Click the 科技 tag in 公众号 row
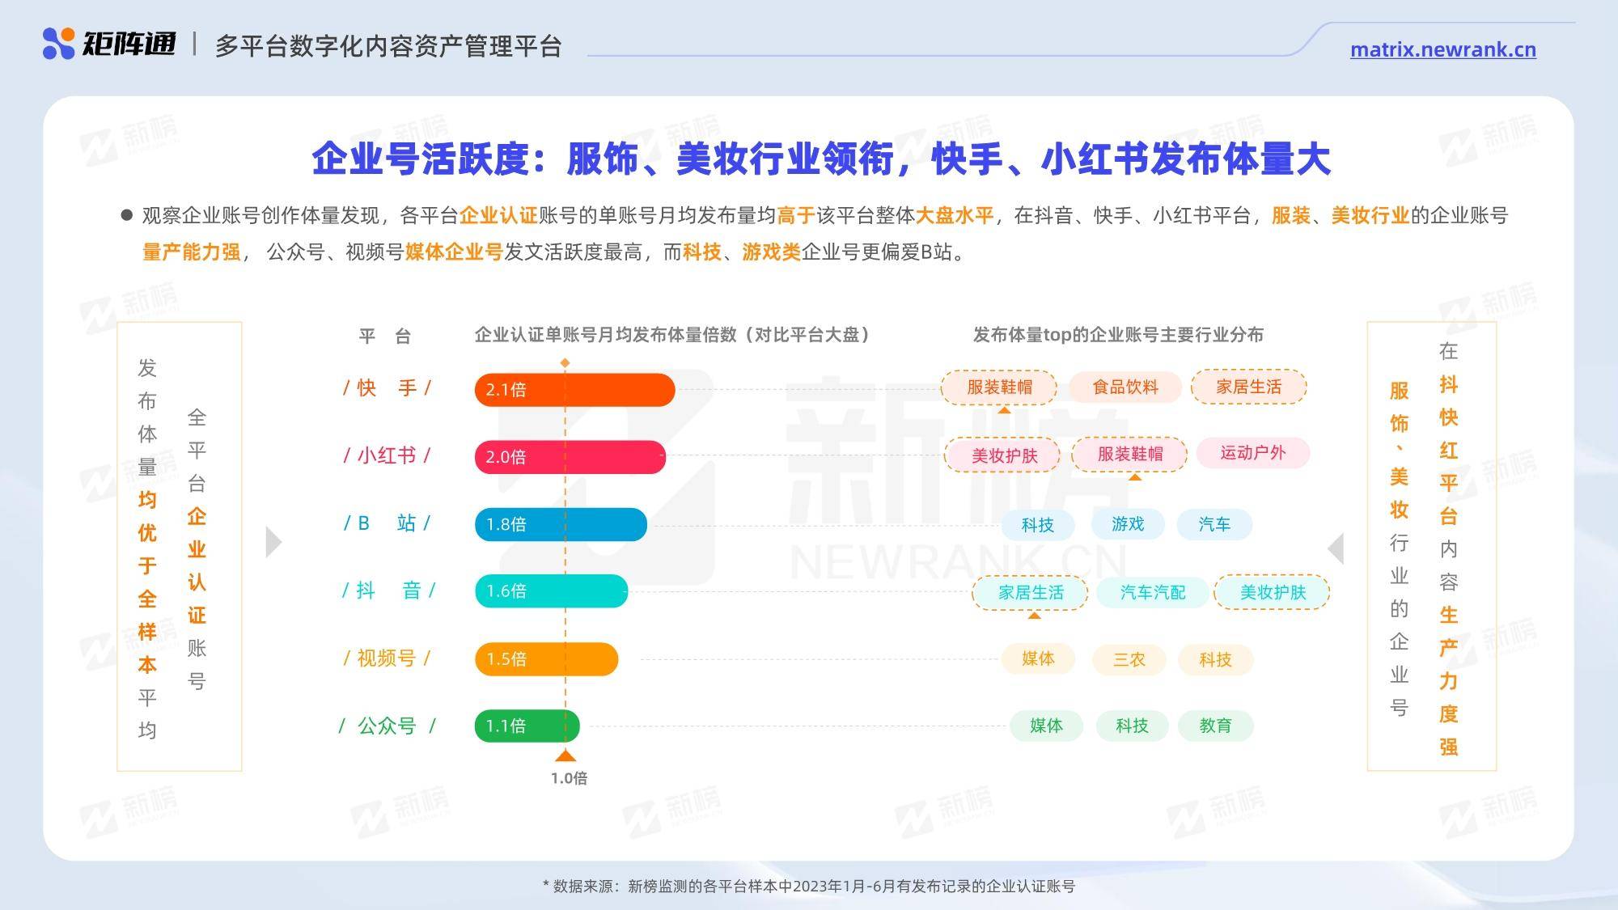Viewport: 1618px width, 910px height. point(1133,726)
